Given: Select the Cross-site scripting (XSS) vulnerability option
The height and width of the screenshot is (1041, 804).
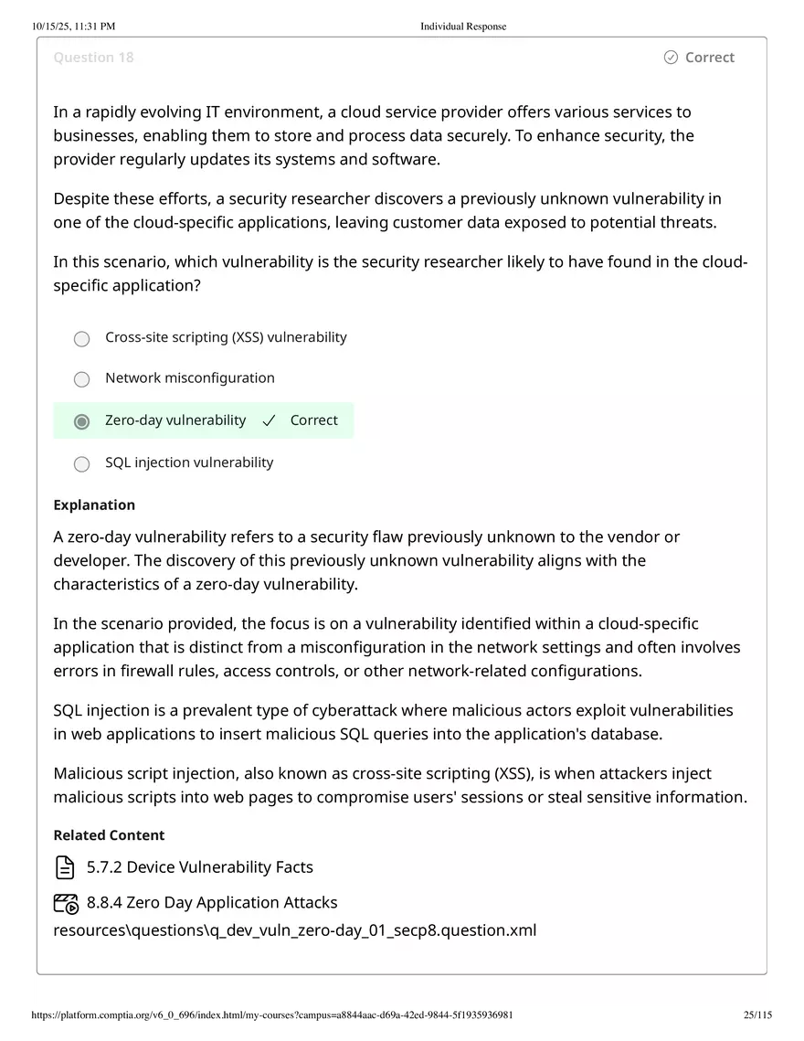Looking at the screenshot, I should click(81, 338).
